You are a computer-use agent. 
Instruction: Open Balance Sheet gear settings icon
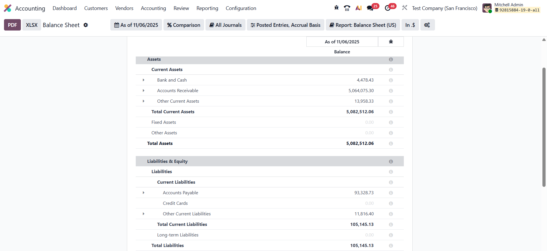[86, 25]
